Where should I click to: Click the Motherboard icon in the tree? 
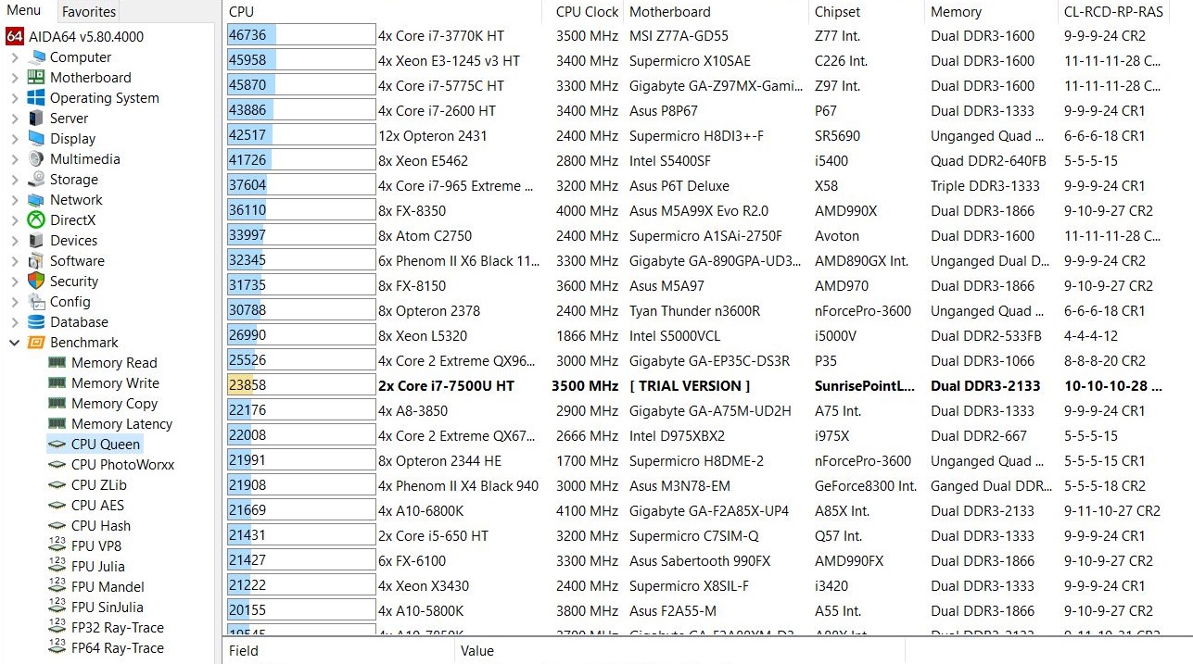point(36,78)
